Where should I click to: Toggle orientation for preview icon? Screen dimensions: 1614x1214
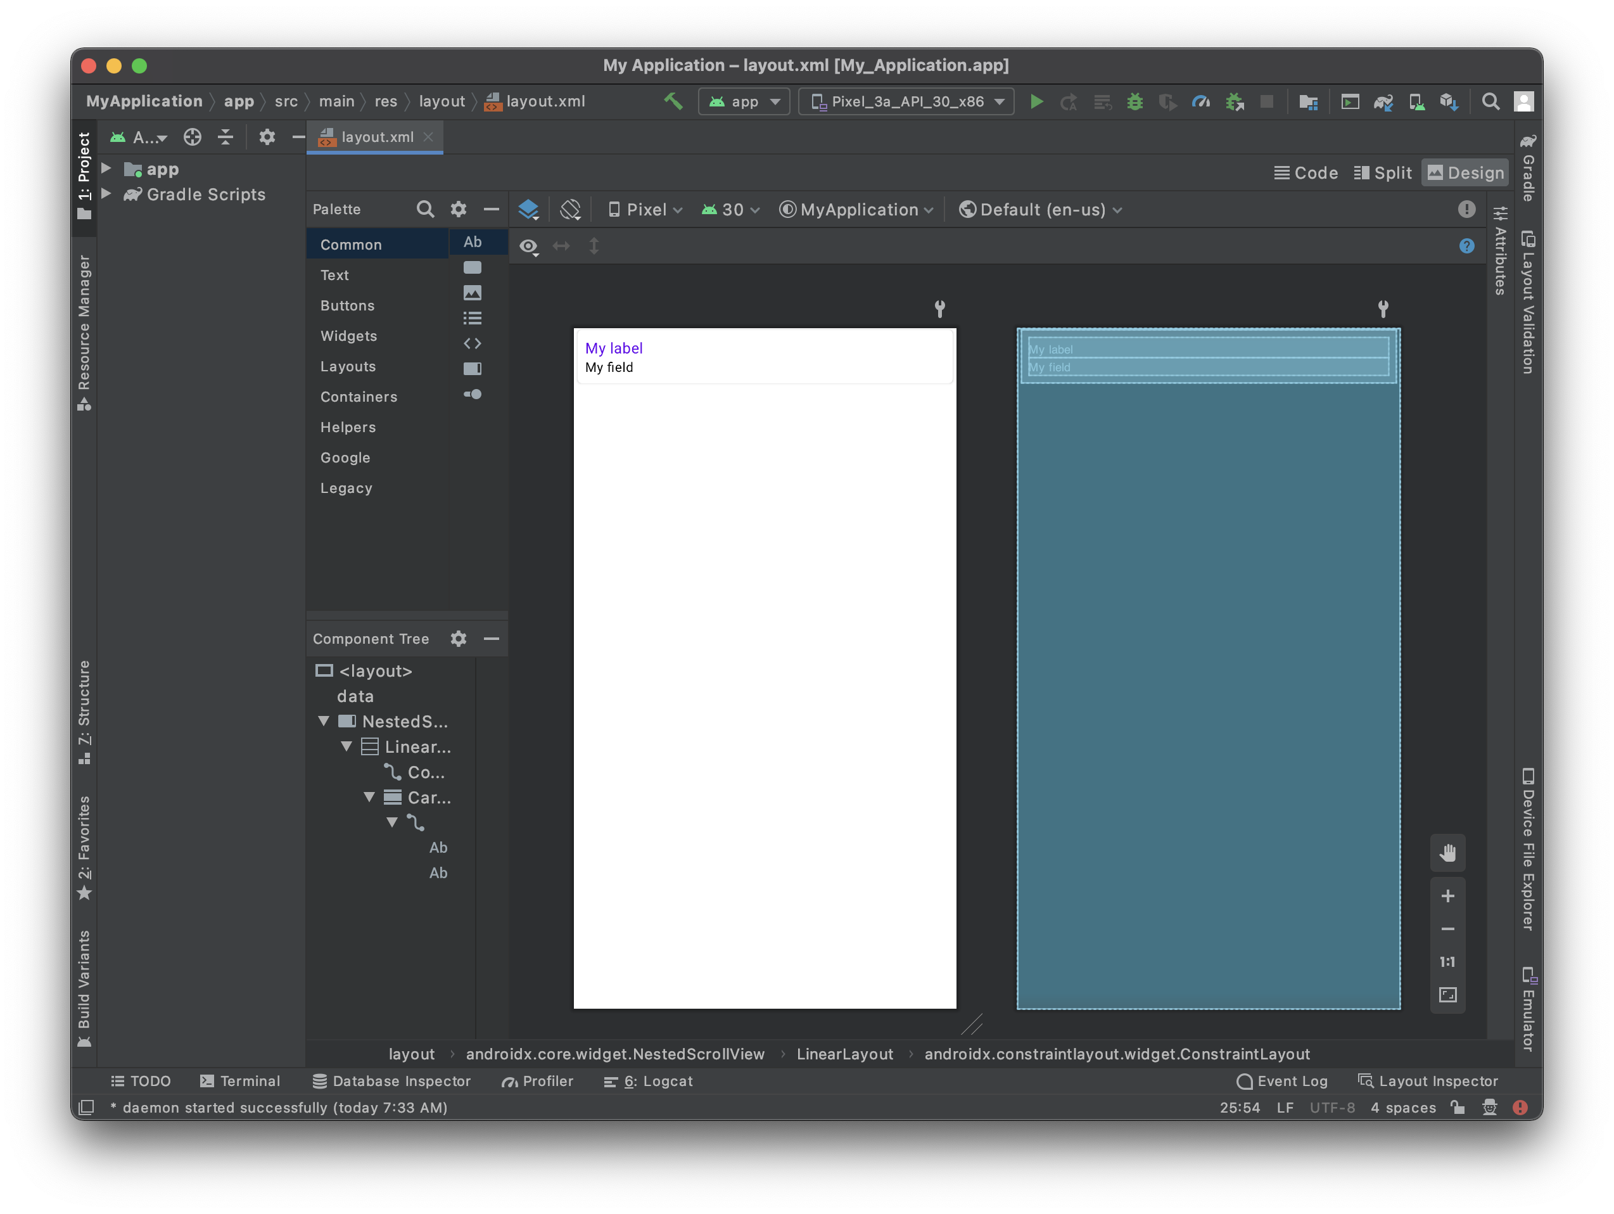(571, 210)
